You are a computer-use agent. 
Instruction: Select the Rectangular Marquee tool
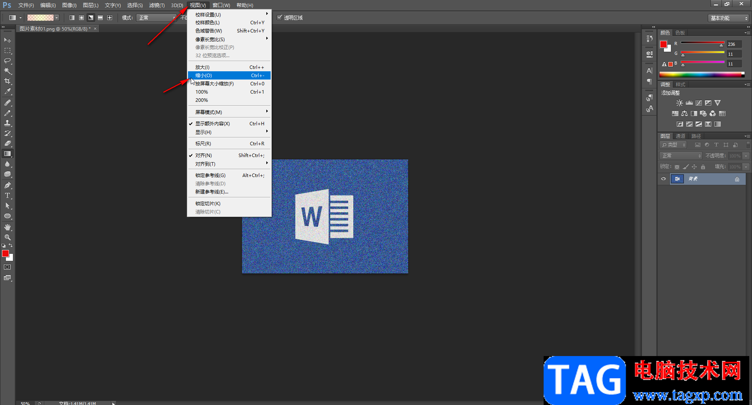tap(7, 51)
